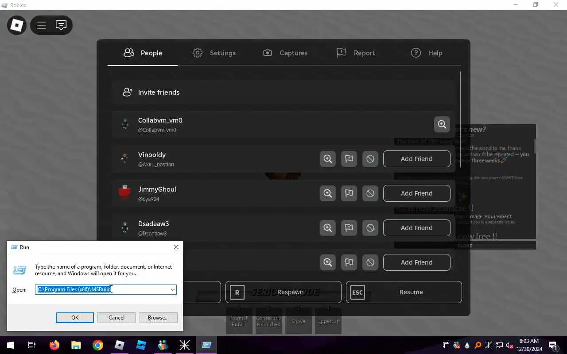The image size is (567, 354).
Task: Report Vinooldy using the flag icon
Action: 349,159
